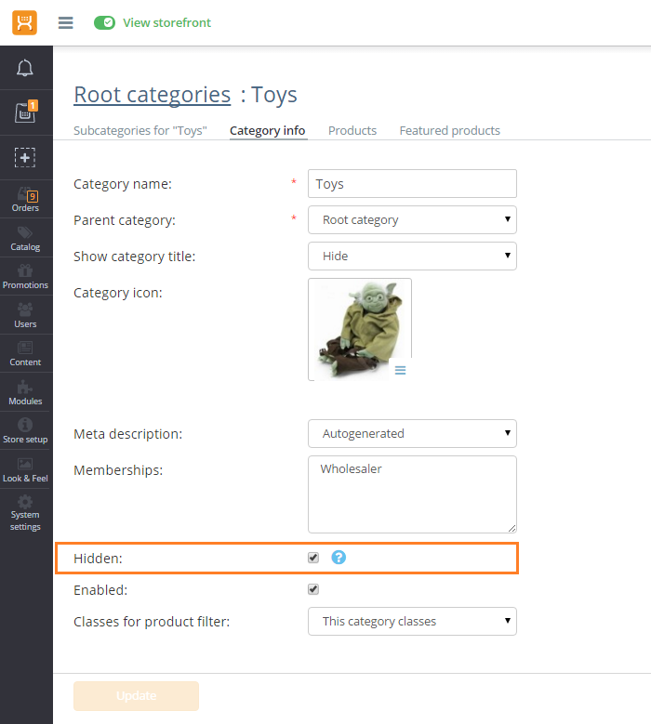Open the marketplace bag icon with badge
The width and height of the screenshot is (651, 724).
coord(25,112)
